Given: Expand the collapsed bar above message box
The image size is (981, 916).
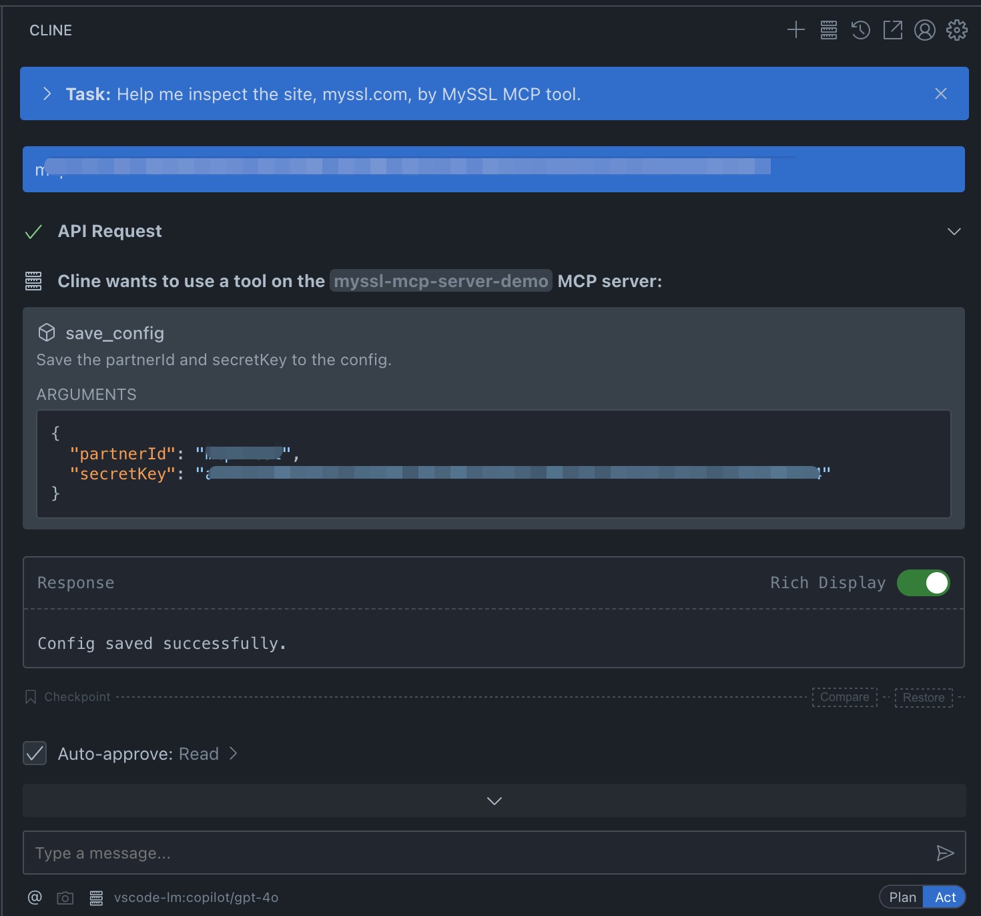Looking at the screenshot, I should click(495, 800).
